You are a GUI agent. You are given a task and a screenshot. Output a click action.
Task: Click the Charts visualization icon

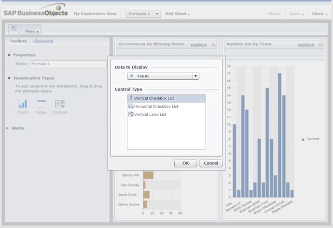tap(23, 104)
